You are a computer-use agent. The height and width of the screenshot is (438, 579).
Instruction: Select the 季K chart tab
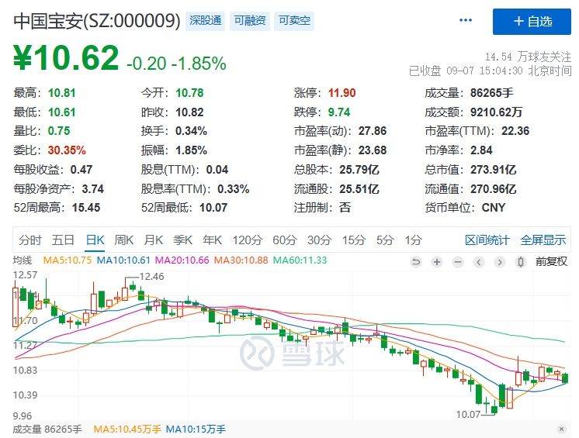click(183, 240)
